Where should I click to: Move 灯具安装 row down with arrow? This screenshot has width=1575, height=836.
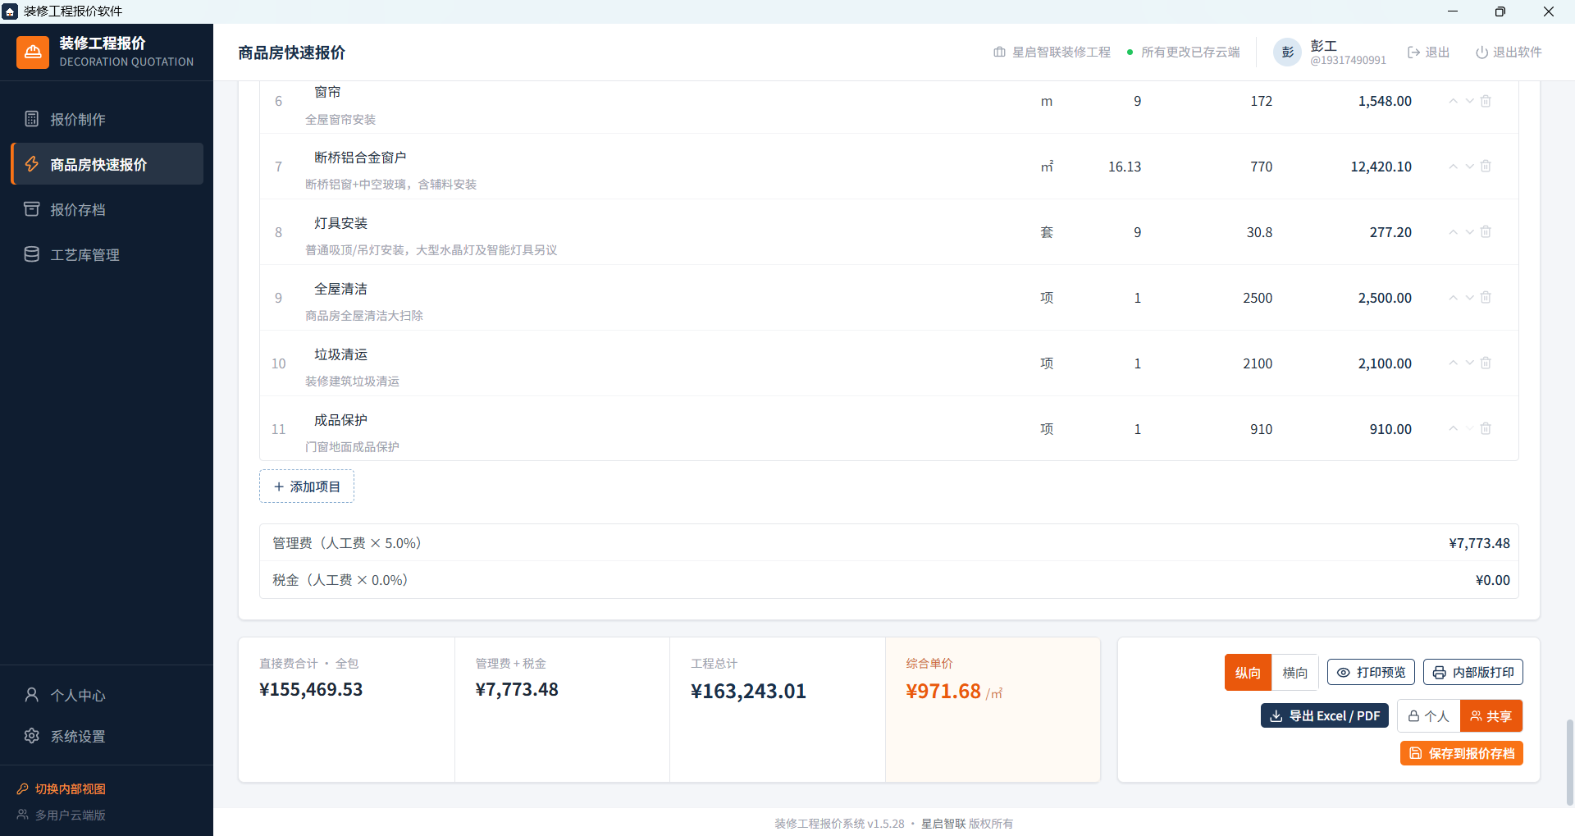coord(1470,232)
